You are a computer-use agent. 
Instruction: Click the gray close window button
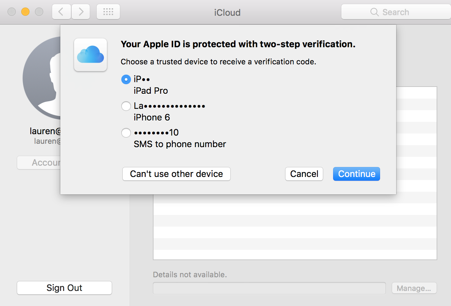(12, 12)
